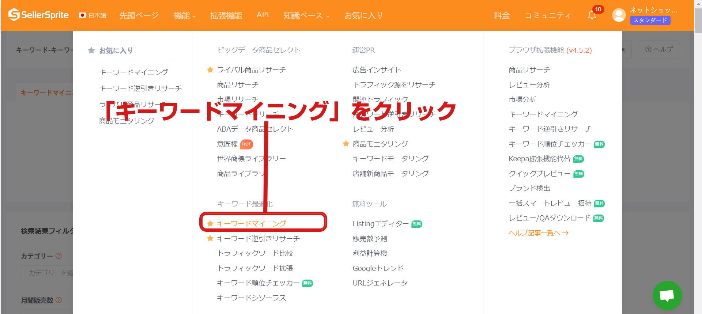Open the notification bell icon
The image size is (702, 314).
pos(592,15)
